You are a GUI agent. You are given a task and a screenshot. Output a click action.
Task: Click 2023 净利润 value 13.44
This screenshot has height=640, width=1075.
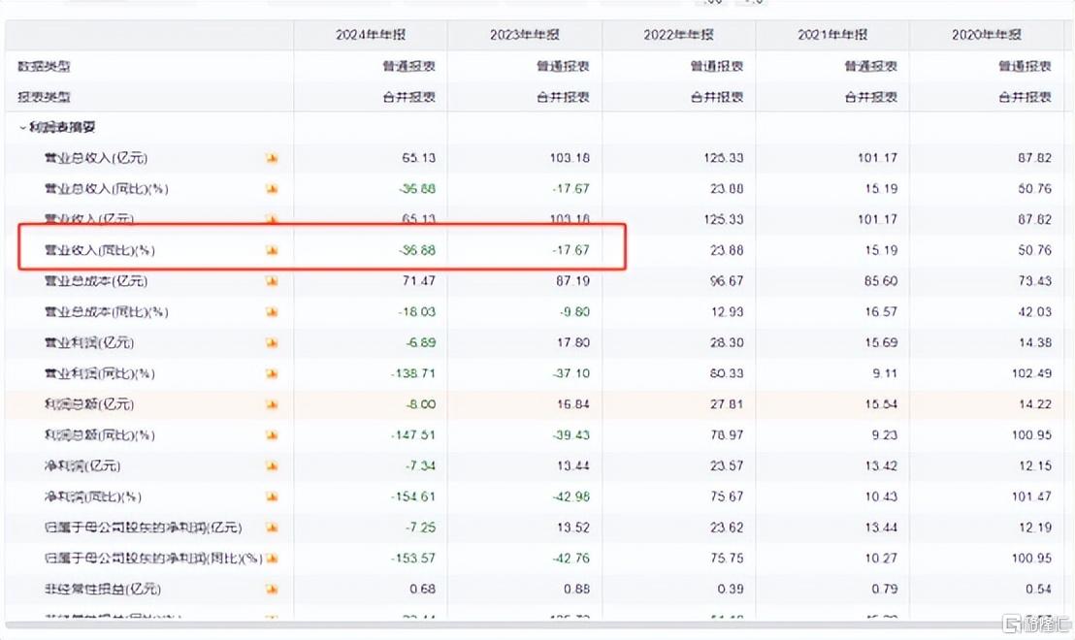[573, 466]
